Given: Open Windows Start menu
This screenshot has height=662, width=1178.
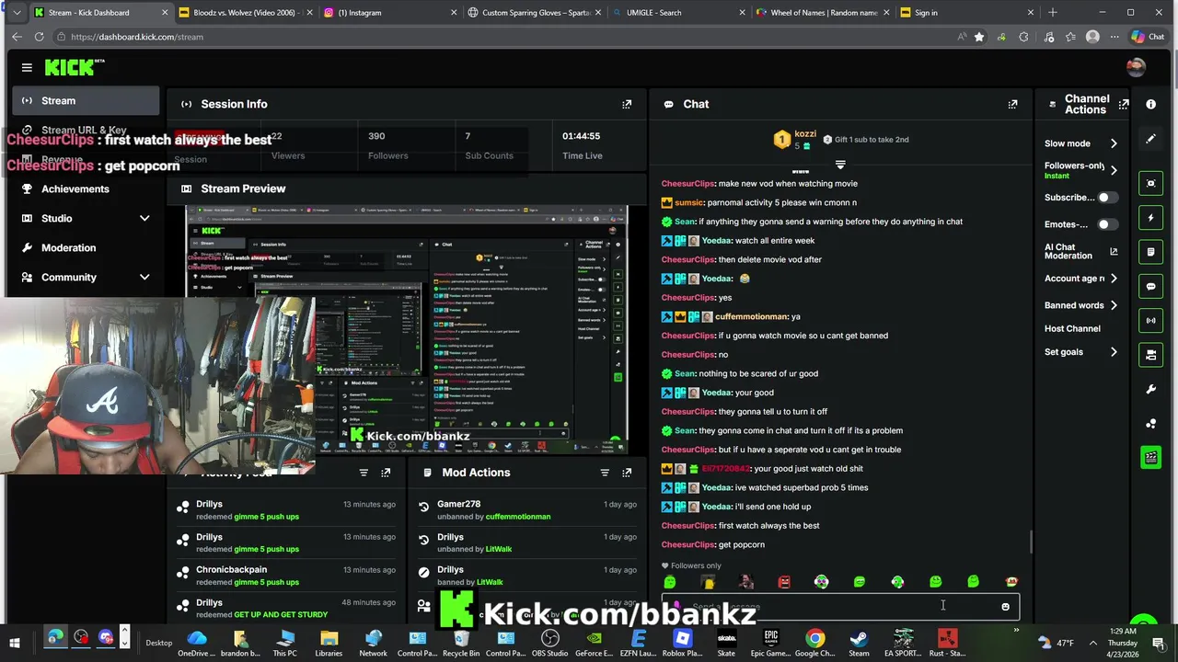Looking at the screenshot, I should 15,643.
